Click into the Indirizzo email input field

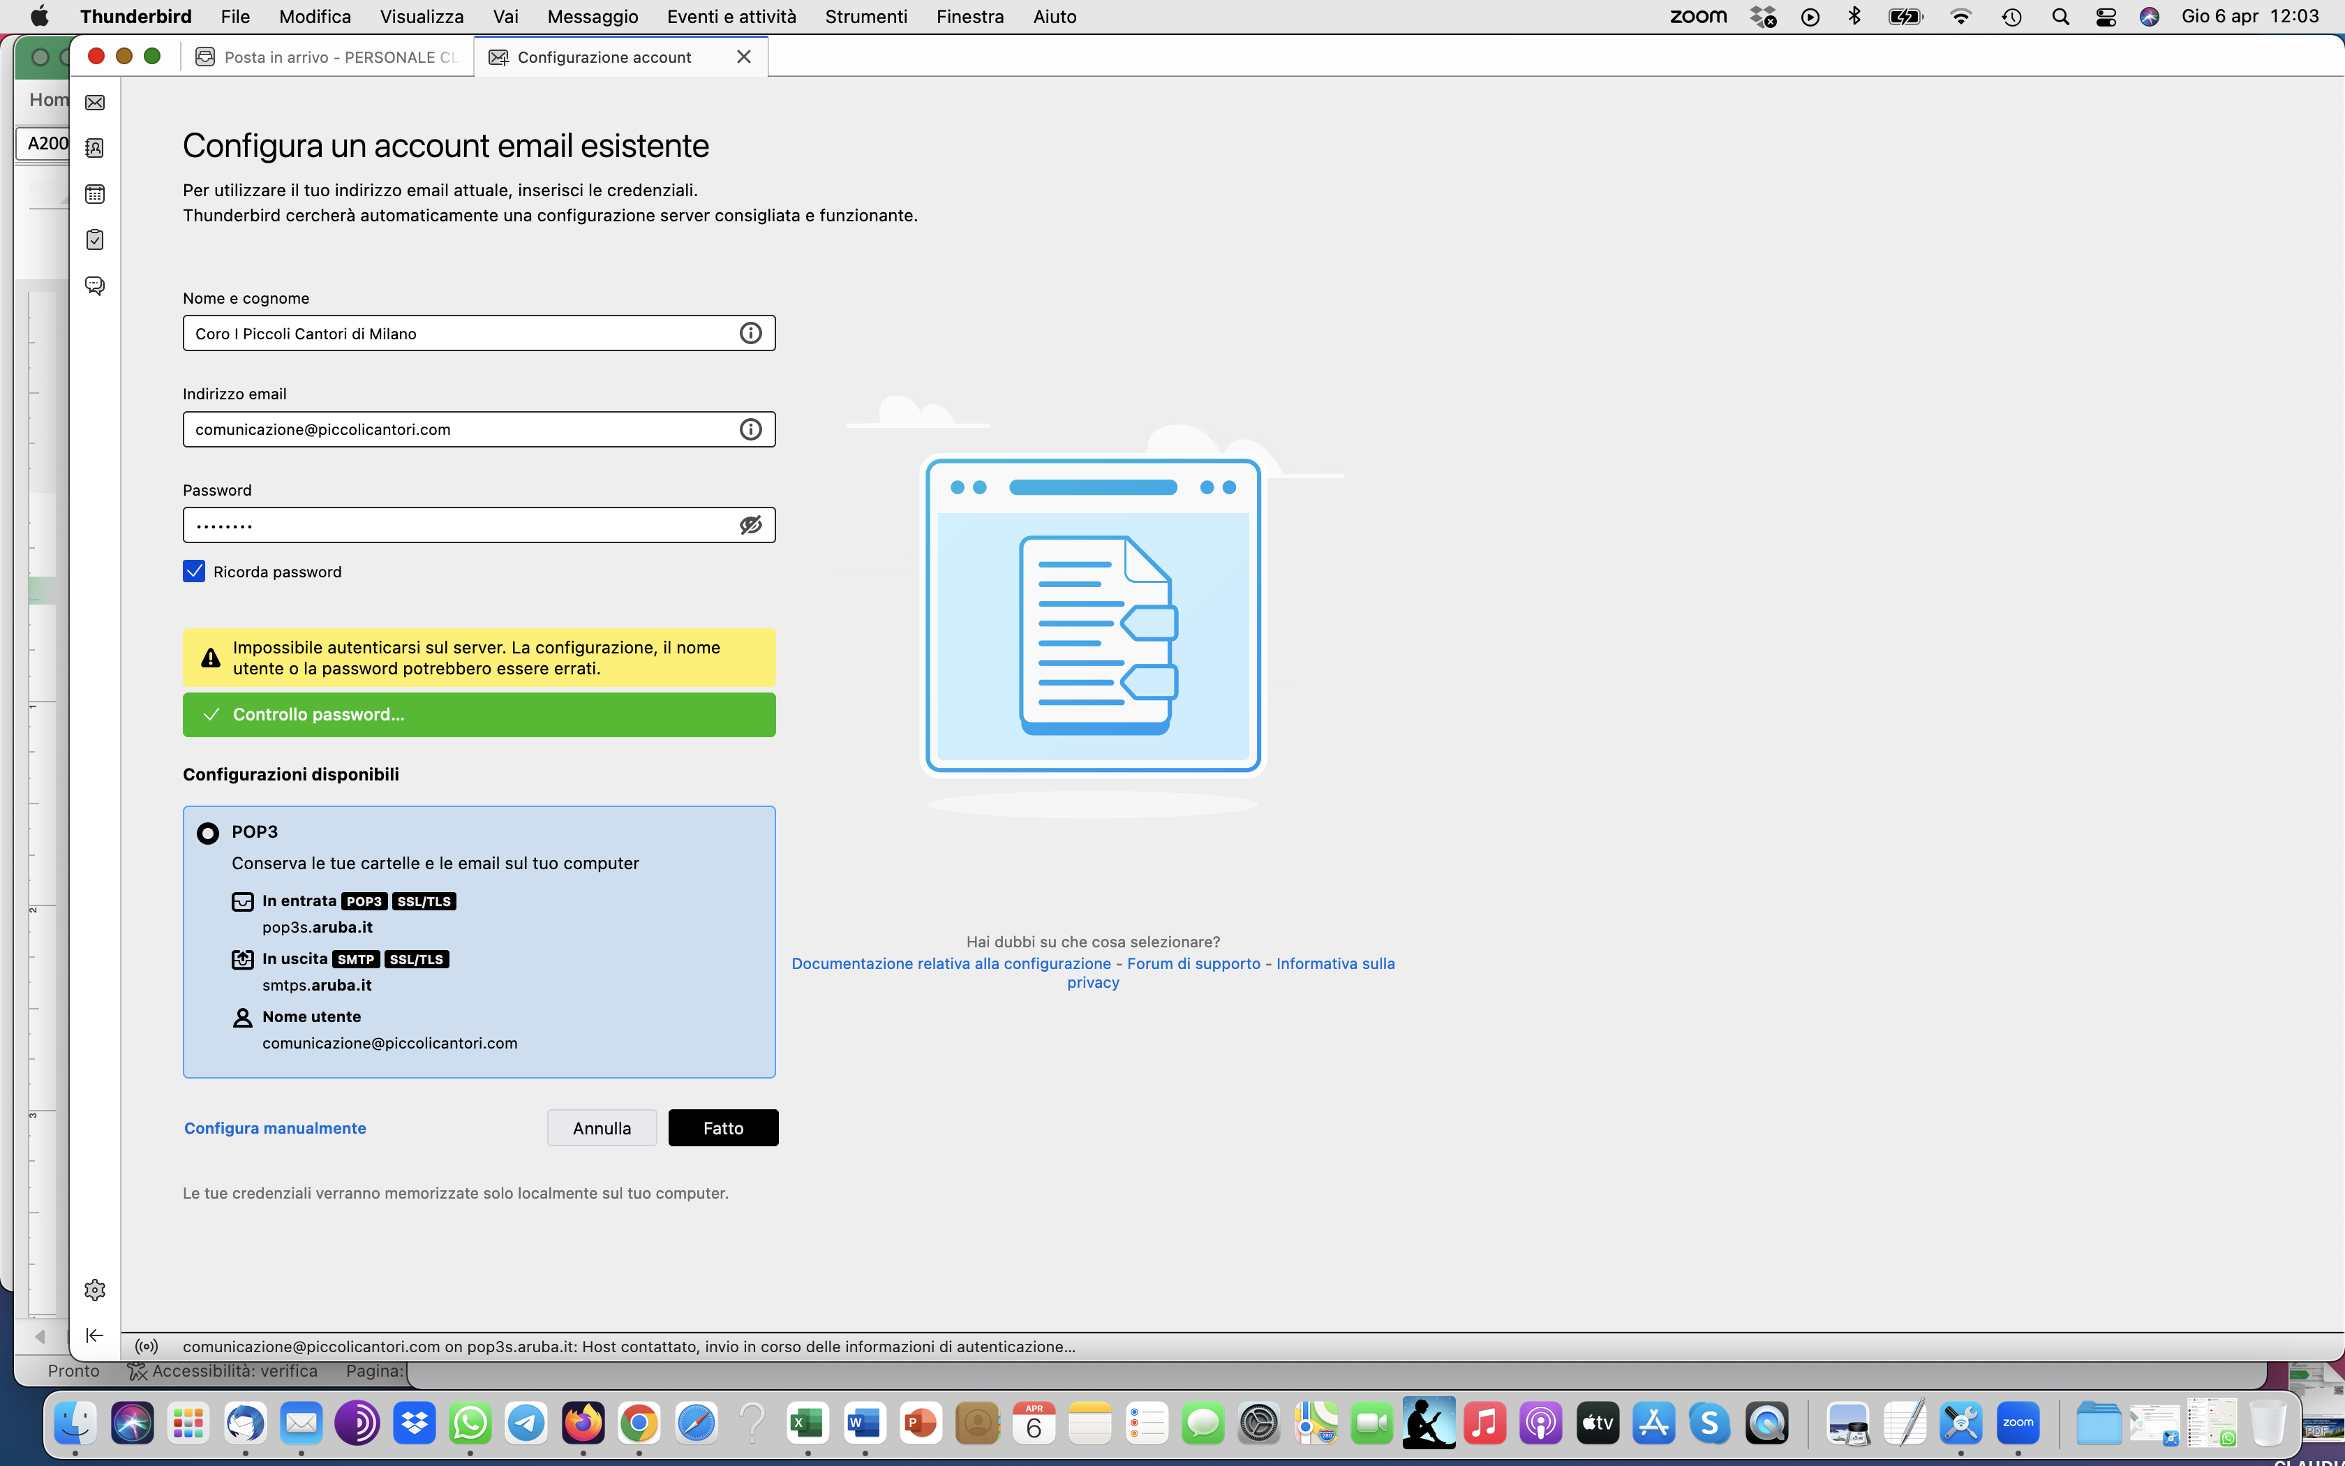tap(456, 429)
